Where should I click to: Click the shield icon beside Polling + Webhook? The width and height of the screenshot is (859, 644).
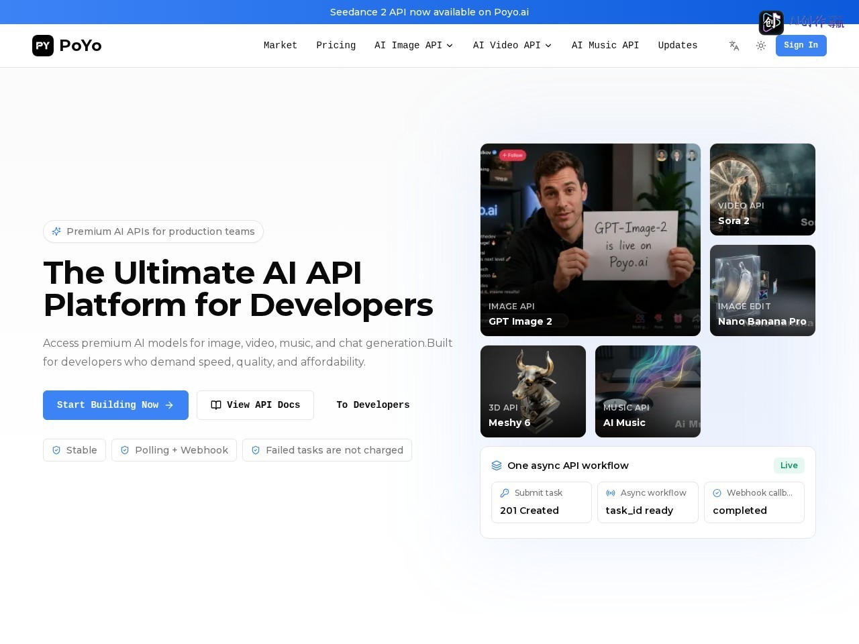coord(125,450)
